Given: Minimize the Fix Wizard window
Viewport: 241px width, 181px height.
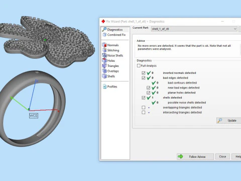Looking at the screenshot, I should pos(222,22).
